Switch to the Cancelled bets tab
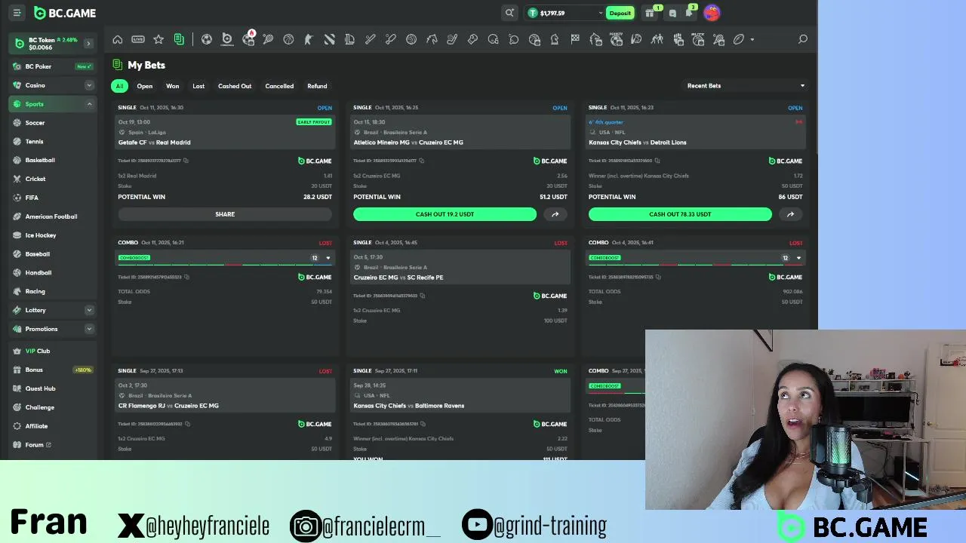The image size is (966, 543). (x=279, y=86)
